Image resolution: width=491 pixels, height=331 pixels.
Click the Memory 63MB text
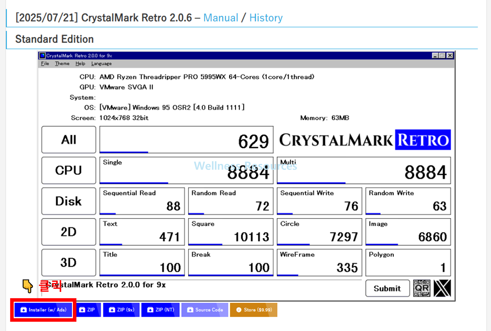pos(325,118)
